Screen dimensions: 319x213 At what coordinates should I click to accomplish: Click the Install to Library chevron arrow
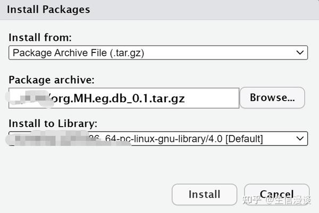pyautogui.click(x=299, y=139)
